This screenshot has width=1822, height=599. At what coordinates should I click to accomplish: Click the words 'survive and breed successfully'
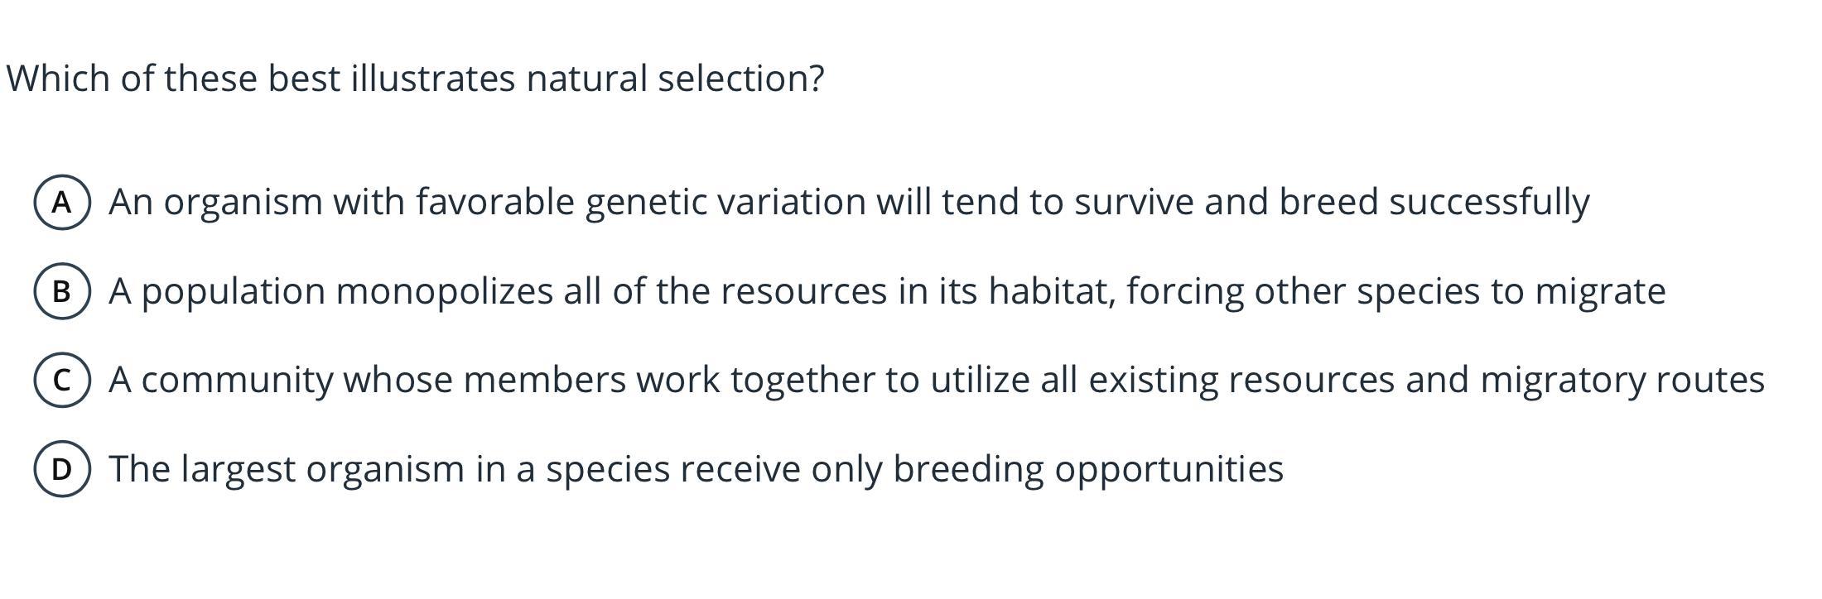pyautogui.click(x=1332, y=202)
